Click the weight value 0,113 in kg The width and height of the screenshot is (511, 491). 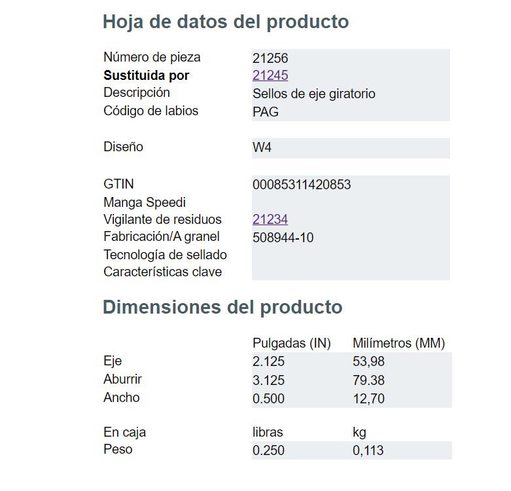[368, 450]
